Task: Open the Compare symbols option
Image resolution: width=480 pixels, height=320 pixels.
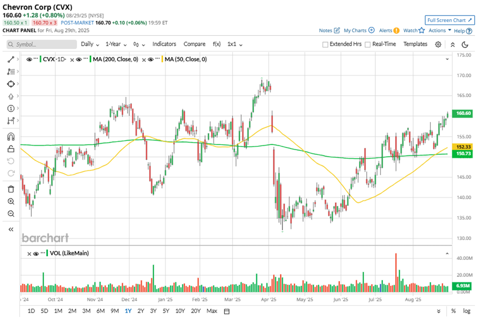Action: coord(195,44)
